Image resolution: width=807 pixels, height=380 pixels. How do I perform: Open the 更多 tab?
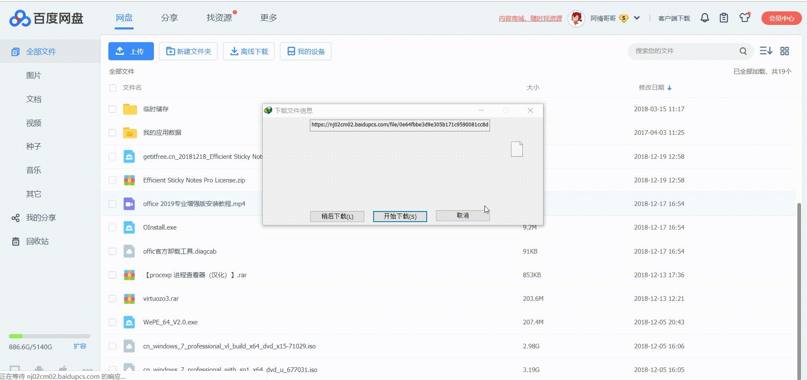pyautogui.click(x=269, y=18)
